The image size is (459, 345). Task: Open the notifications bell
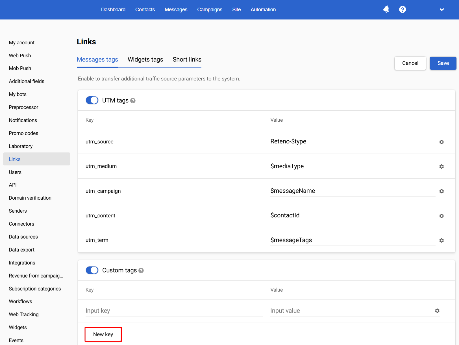(386, 9)
